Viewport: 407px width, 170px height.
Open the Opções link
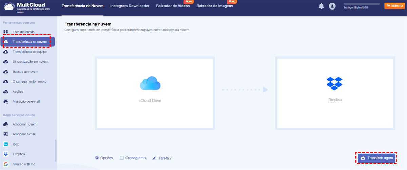(106, 158)
